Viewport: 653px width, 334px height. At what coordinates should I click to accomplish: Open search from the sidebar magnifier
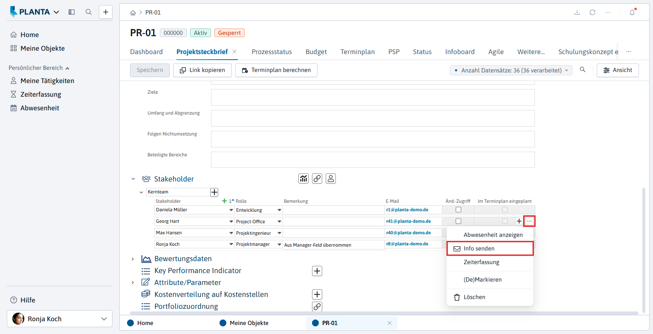(89, 12)
